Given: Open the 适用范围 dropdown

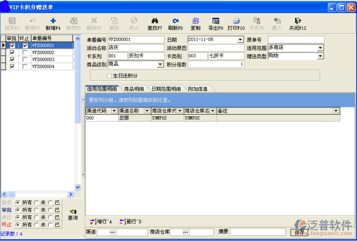Looking at the screenshot, I should pyautogui.click(x=320, y=48).
